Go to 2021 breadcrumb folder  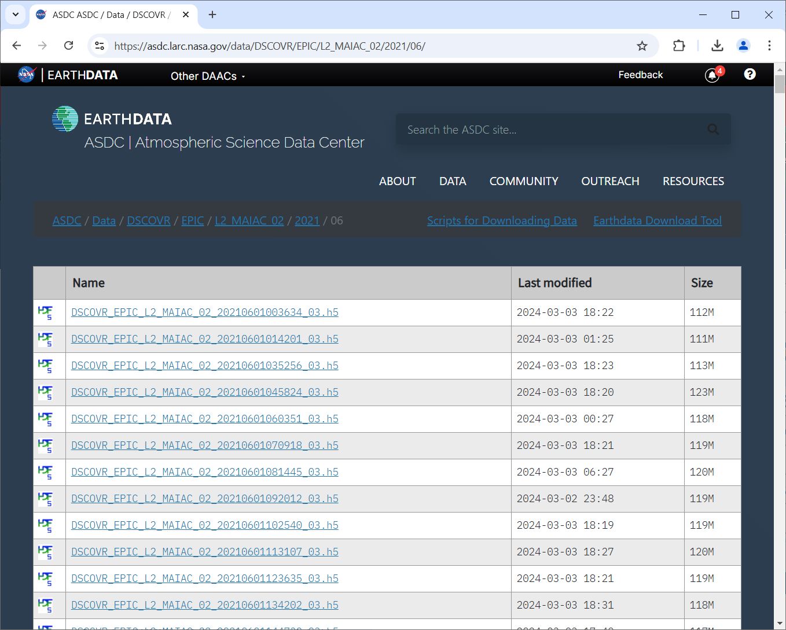[307, 220]
